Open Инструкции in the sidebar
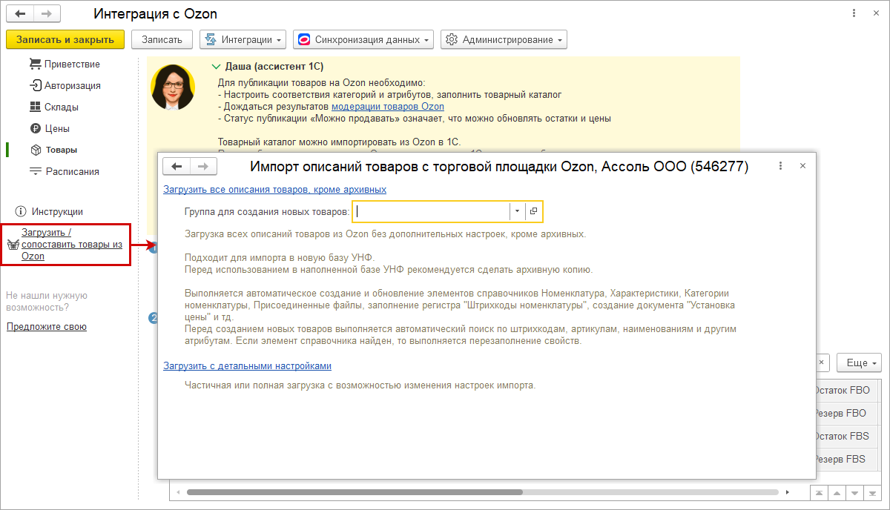The height and width of the screenshot is (510, 890). coord(56,212)
